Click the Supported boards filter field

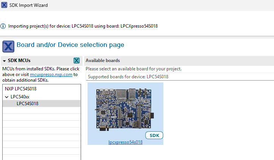click(x=180, y=77)
